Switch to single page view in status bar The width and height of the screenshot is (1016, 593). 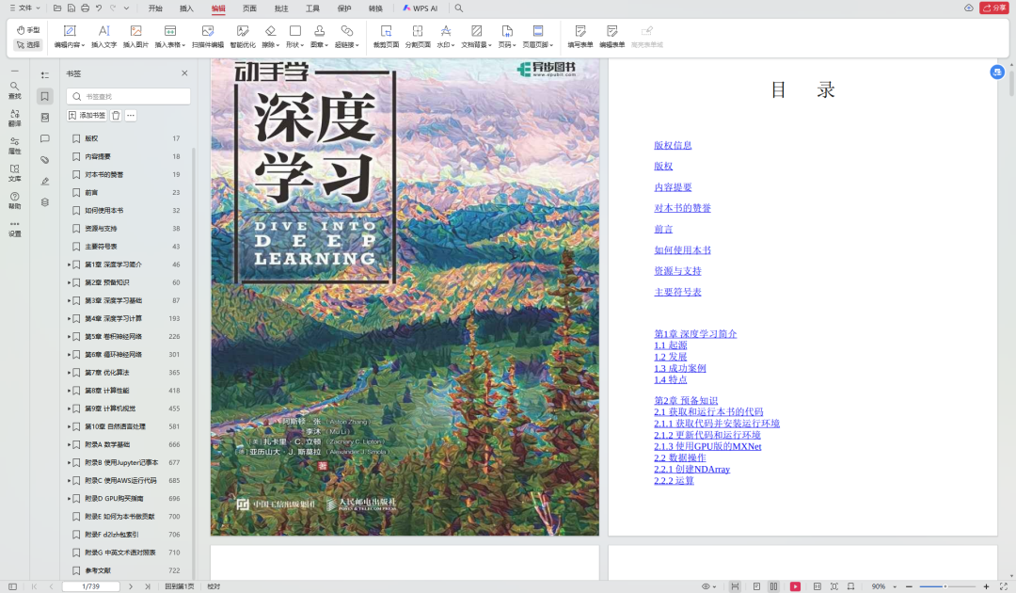[x=756, y=586]
